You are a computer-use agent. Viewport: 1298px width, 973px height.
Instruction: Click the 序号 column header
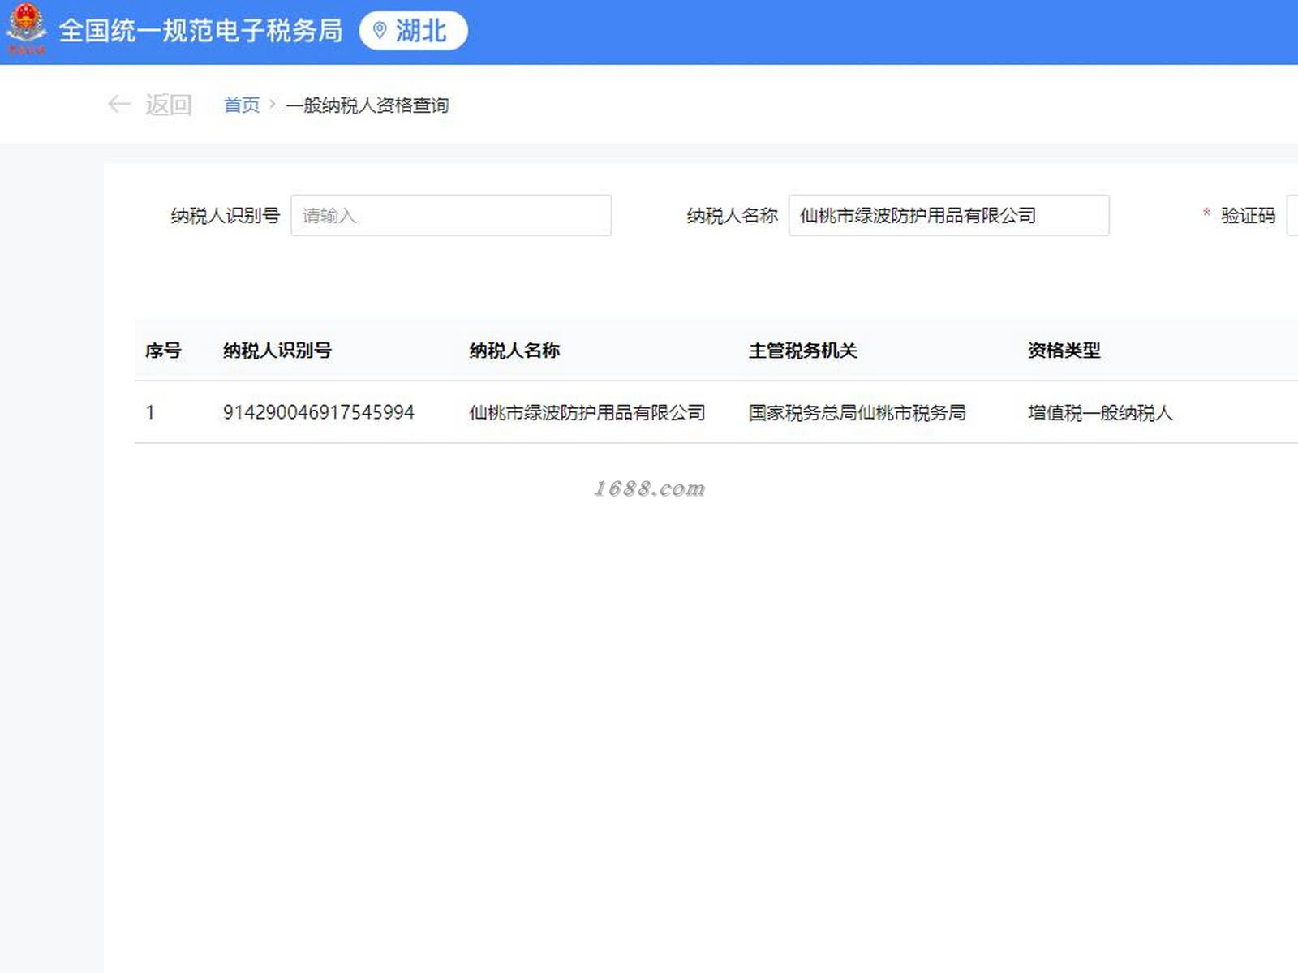pos(163,351)
